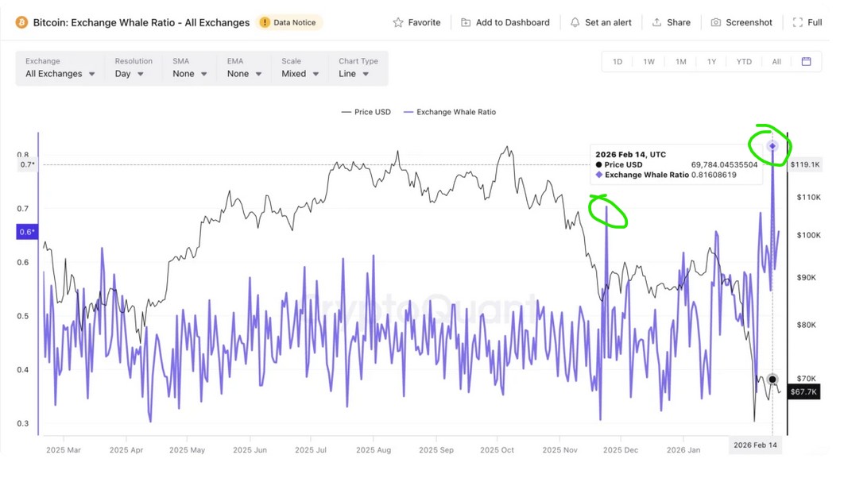Click the Share icon
Image resolution: width=844 pixels, height=478 pixels.
click(657, 22)
